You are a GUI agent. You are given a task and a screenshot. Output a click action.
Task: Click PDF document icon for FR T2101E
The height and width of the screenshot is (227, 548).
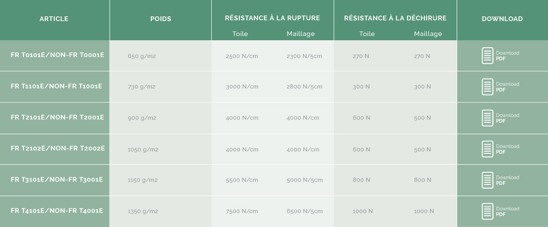coord(487,118)
